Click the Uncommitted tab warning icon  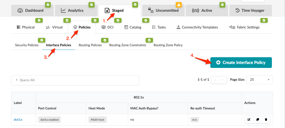(x=179, y=4)
